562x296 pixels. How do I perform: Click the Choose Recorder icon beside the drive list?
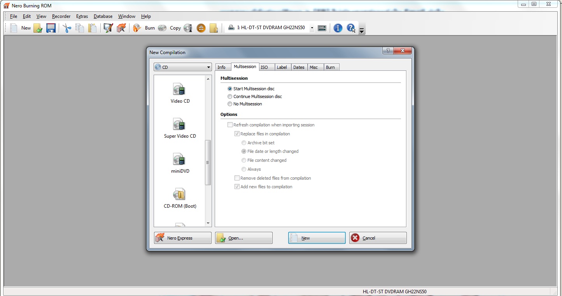coord(322,28)
